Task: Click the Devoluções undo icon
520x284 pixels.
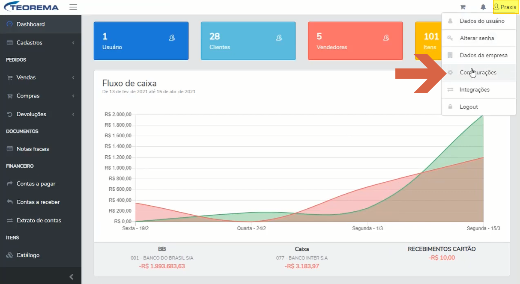Action: pyautogui.click(x=9, y=115)
